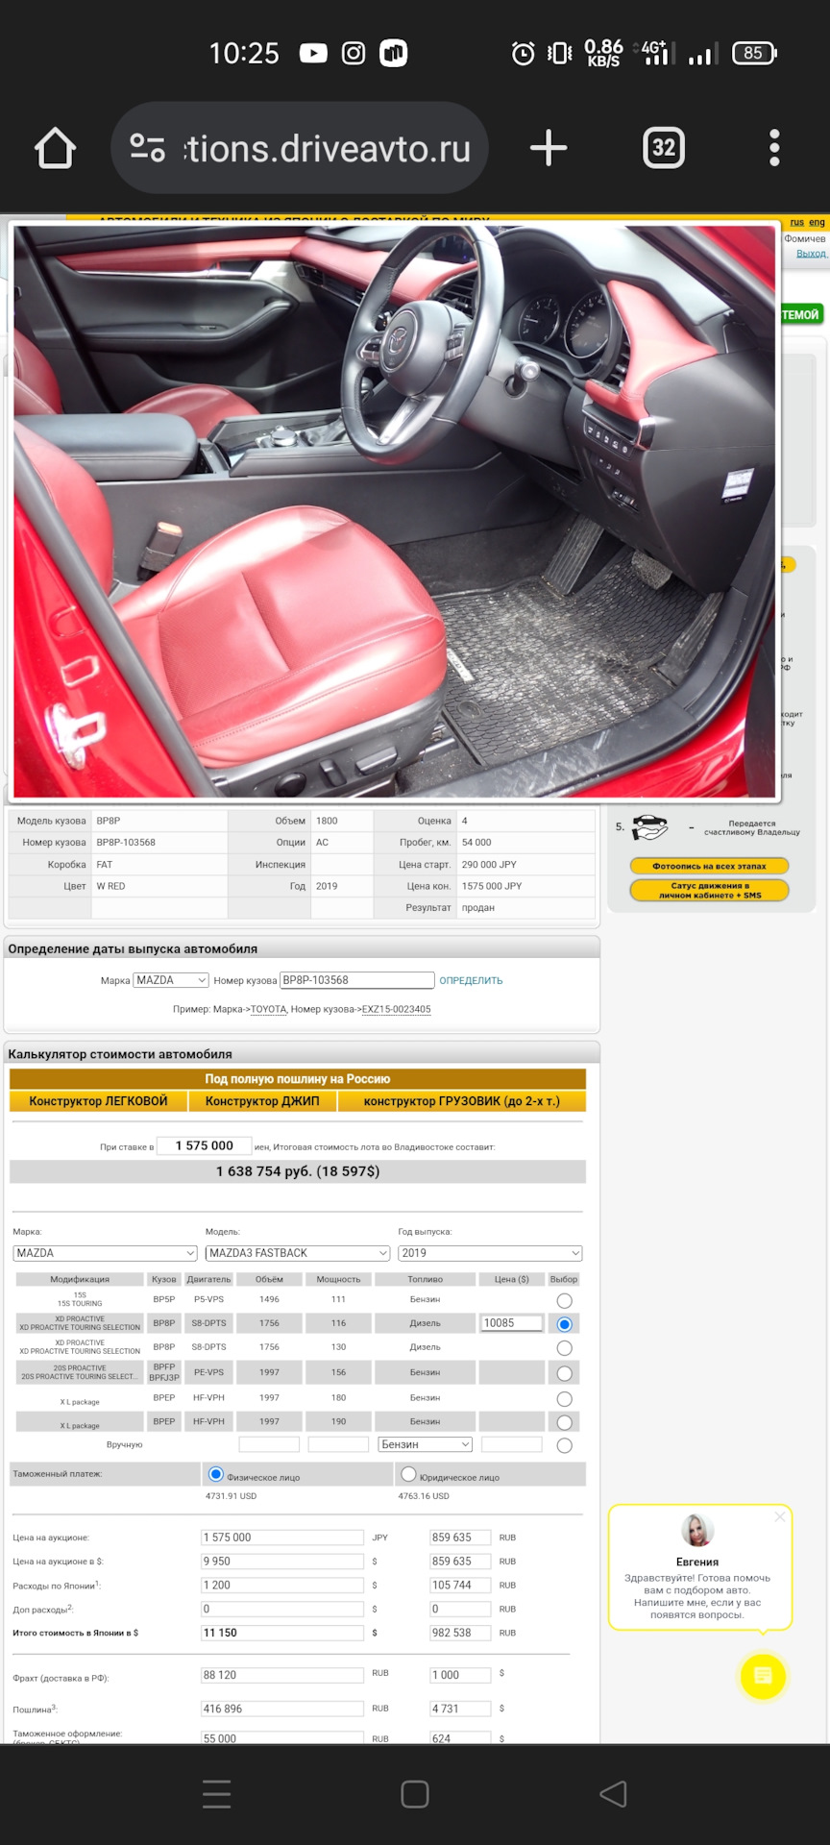
Task: Open browser three-dot menu
Action: (774, 148)
